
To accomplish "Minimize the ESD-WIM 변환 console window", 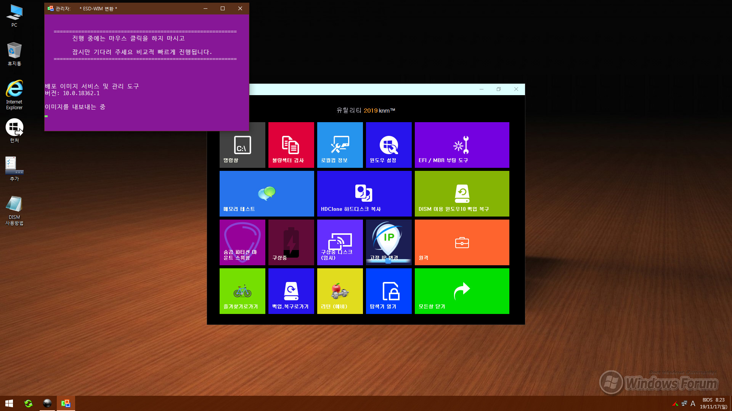I will coord(205,8).
